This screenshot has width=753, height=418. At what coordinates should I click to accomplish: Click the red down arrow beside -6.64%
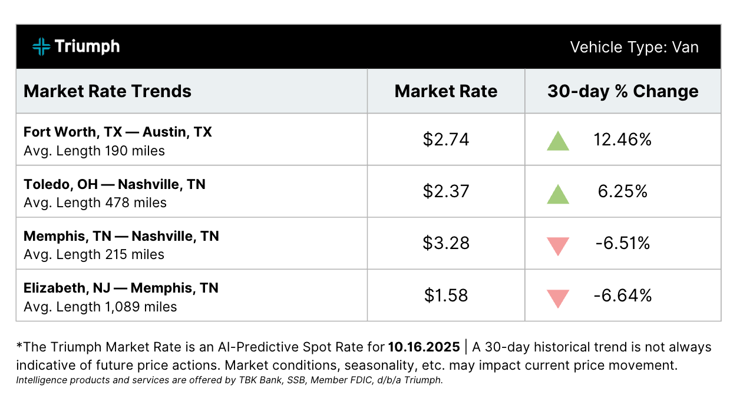tap(557, 297)
